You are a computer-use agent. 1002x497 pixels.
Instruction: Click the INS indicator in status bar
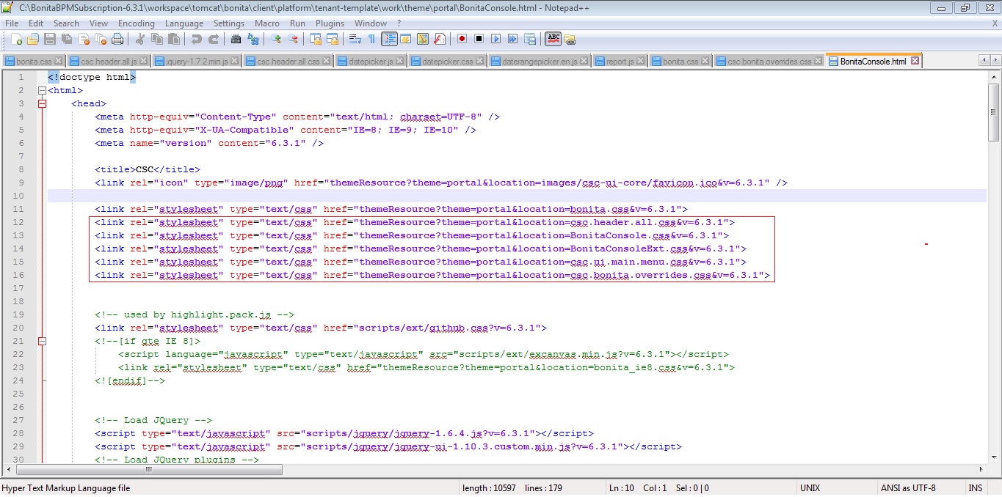click(x=975, y=488)
